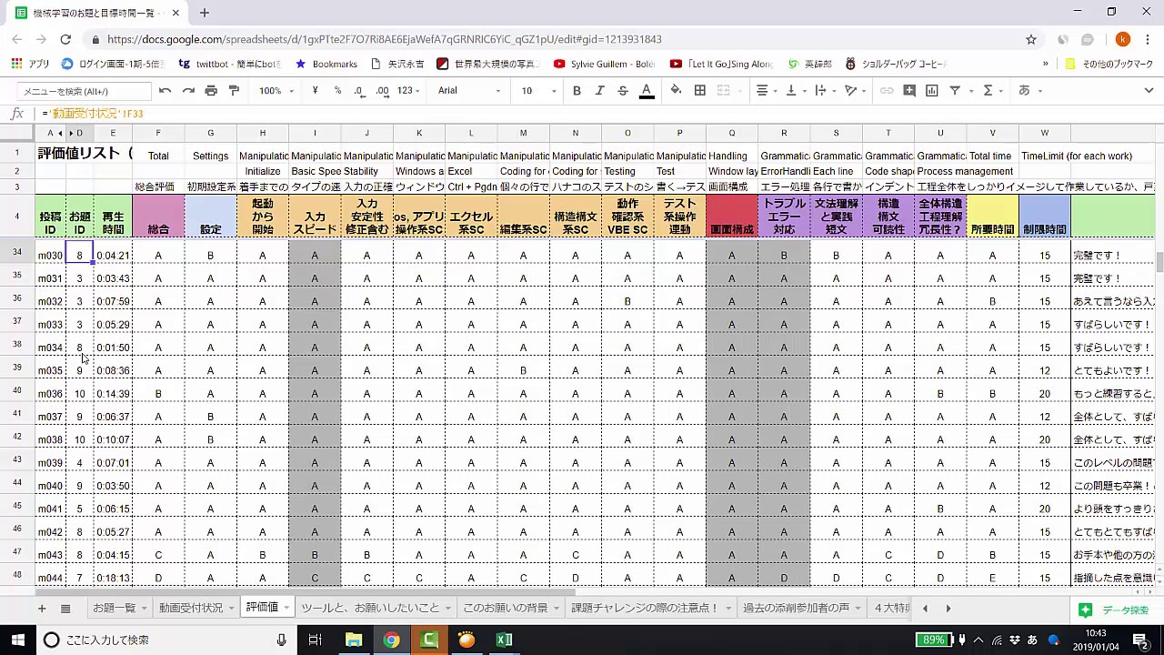Click the undo arrow in toolbar
Image resolution: width=1164 pixels, height=655 pixels.
[x=165, y=91]
